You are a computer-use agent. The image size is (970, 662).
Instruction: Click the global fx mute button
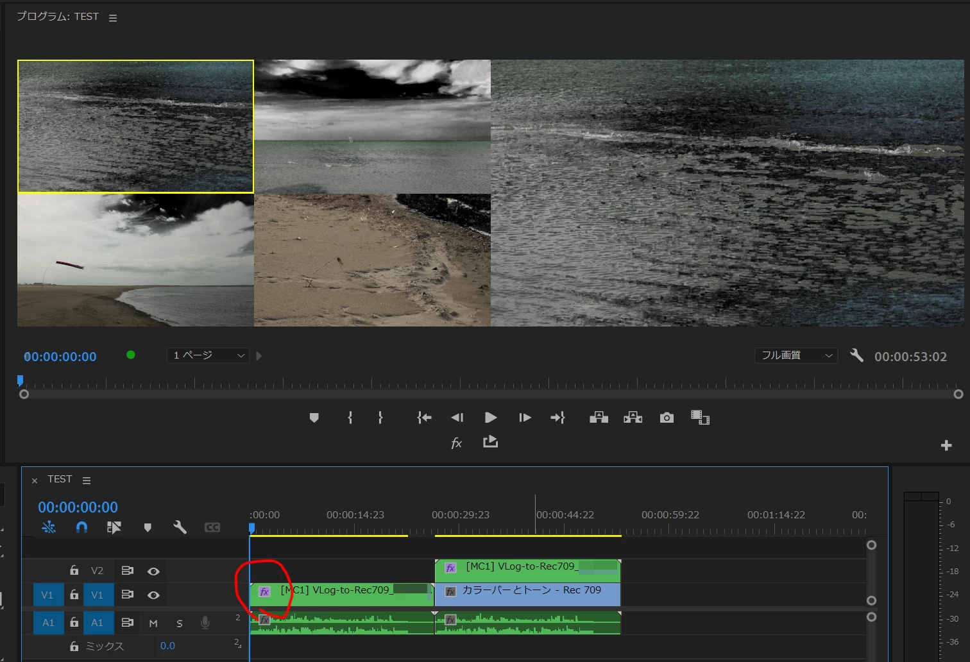[456, 443]
